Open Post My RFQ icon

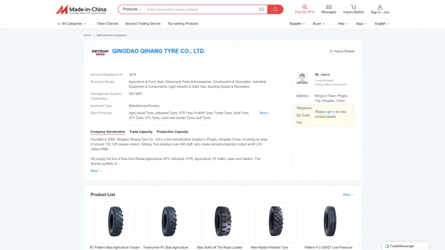(304, 7)
